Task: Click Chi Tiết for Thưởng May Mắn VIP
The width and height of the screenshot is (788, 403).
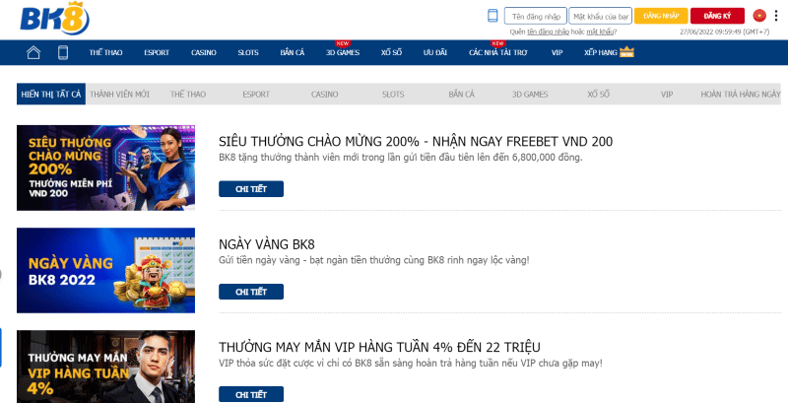Action: (x=251, y=394)
